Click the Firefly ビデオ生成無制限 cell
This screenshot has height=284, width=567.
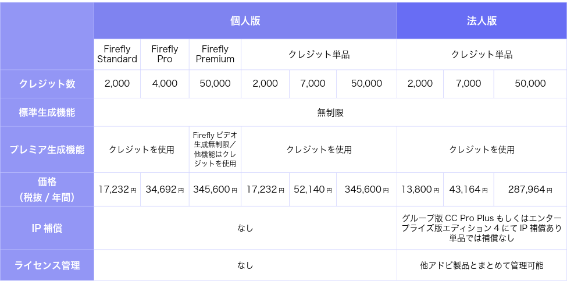[215, 150]
